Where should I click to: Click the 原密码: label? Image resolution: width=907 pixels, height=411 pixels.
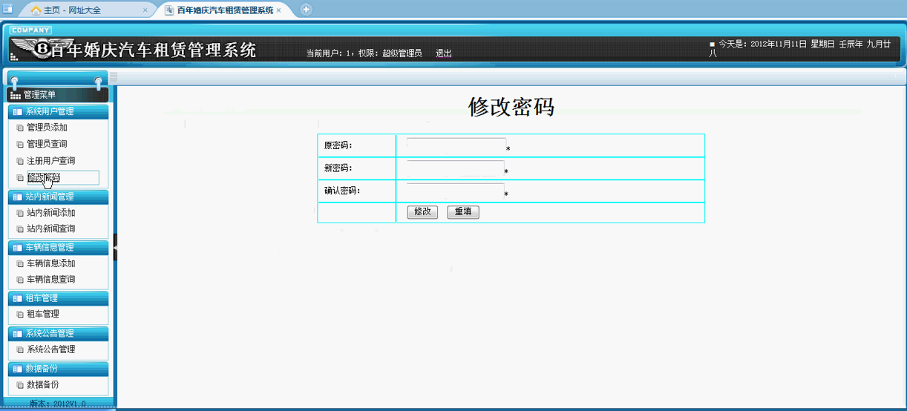[338, 145]
